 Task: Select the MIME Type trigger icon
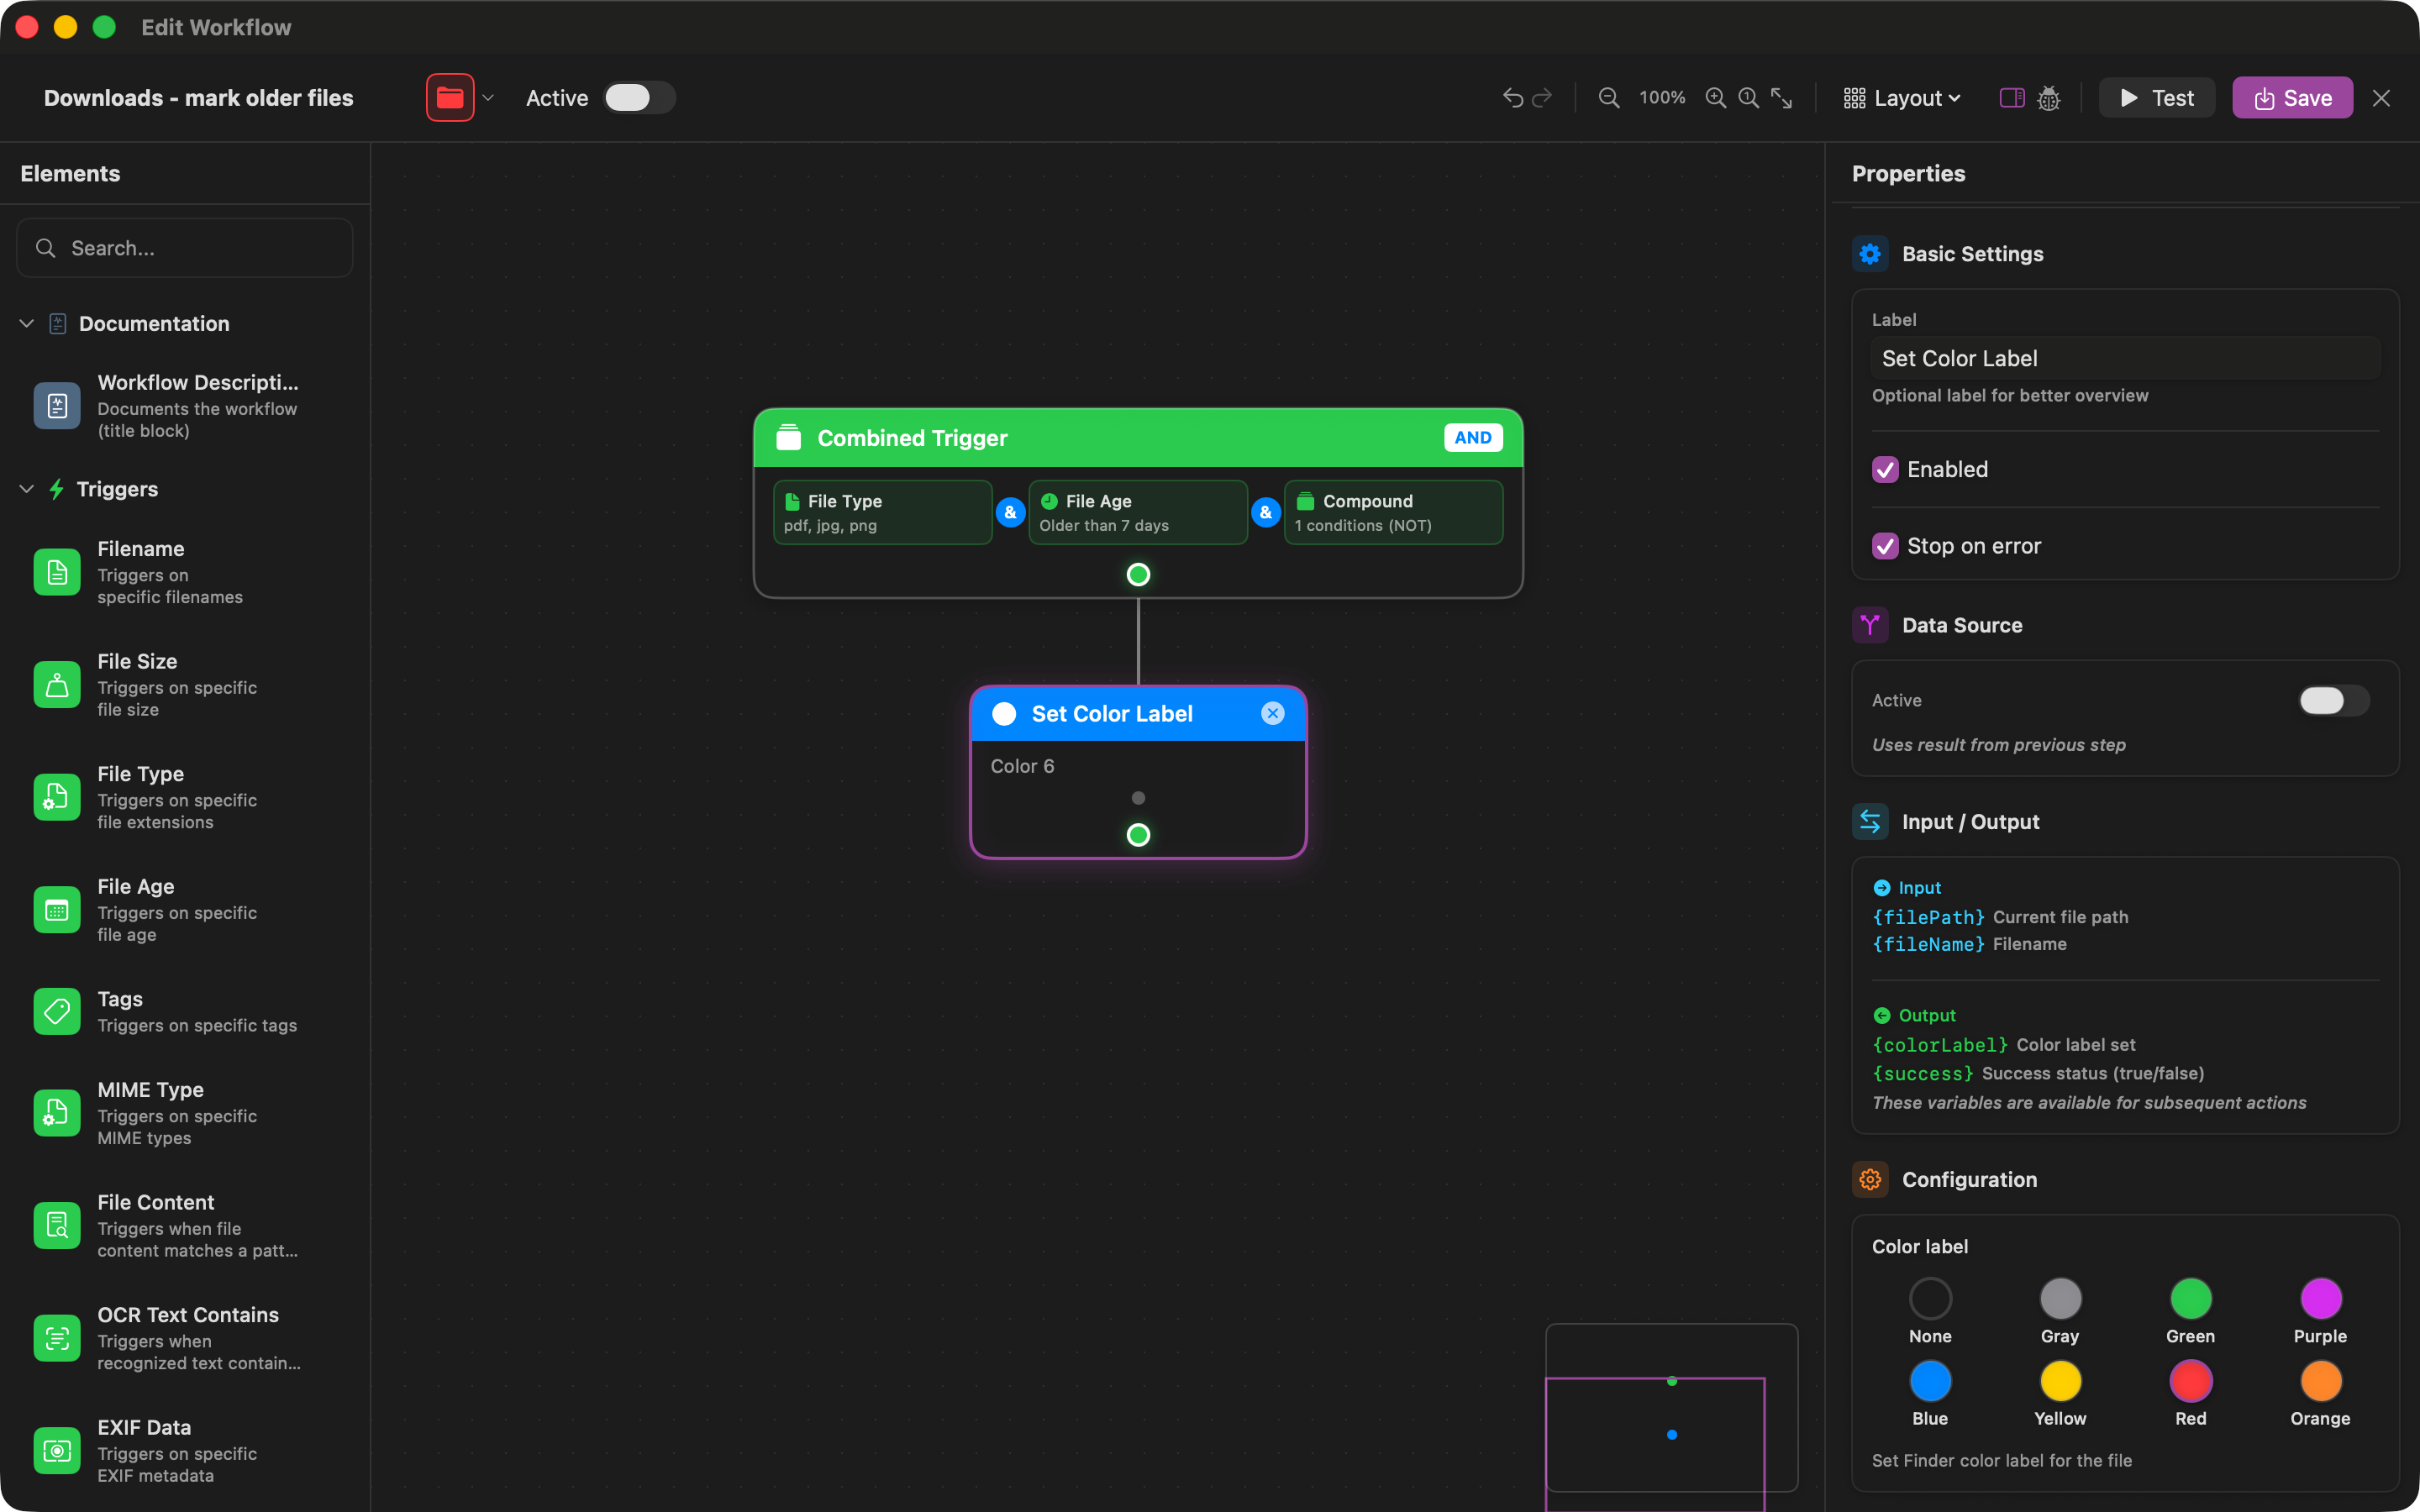coord(57,1113)
